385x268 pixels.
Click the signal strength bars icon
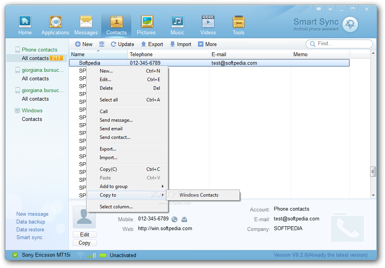tap(92, 255)
